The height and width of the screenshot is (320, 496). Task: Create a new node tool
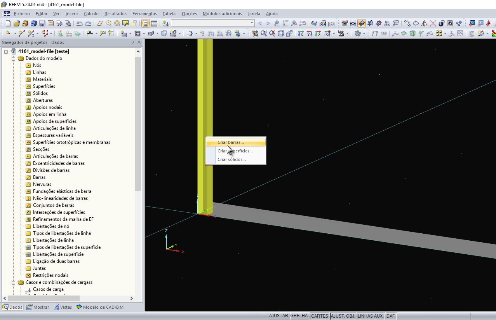[x=7, y=33]
